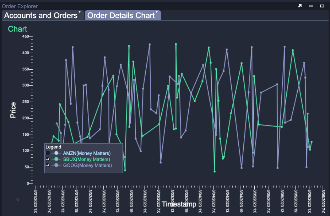
Task: Uncheck the SBUX series checkbox
Action: (48, 159)
